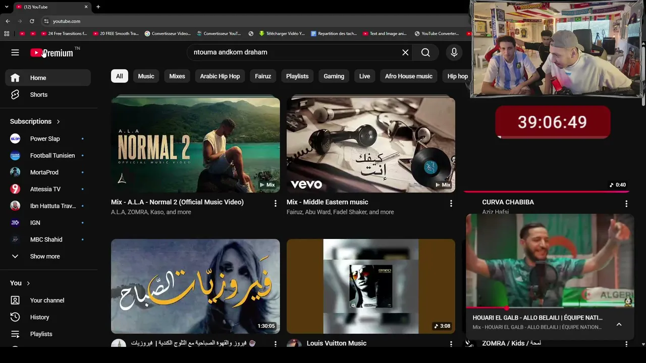Play the Arabic Fairuz 1:30:05 video thumbnail
646x363 pixels.
click(195, 286)
